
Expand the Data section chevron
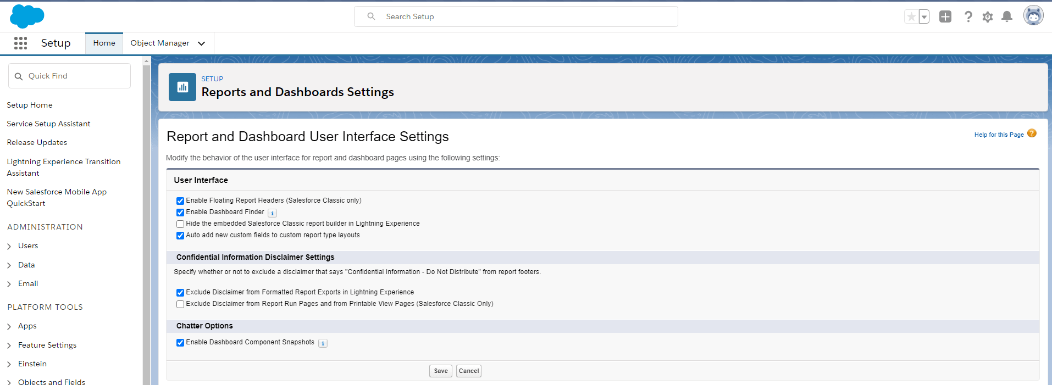pyautogui.click(x=9, y=266)
